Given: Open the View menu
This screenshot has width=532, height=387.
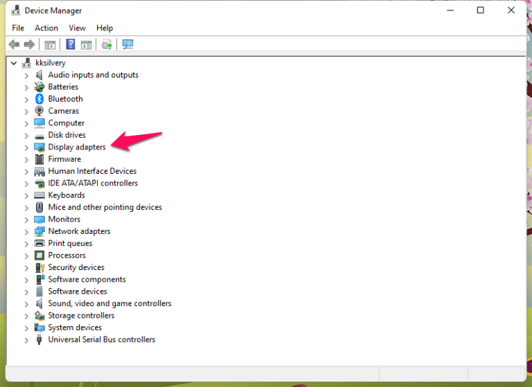Looking at the screenshot, I should pyautogui.click(x=77, y=28).
